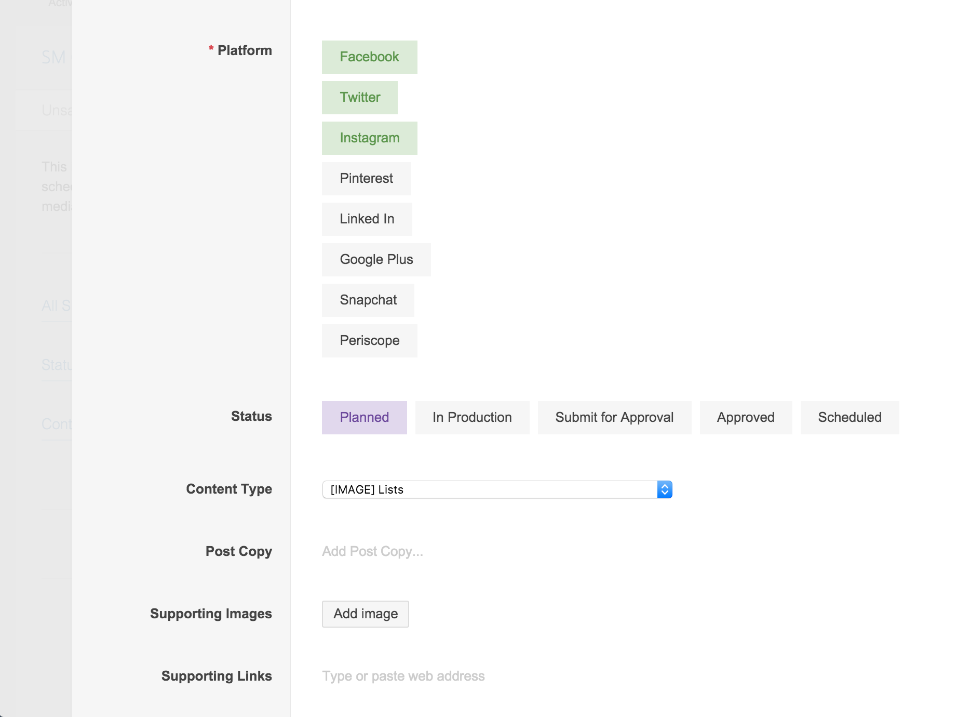Set status to In Production
971x717 pixels.
coord(472,418)
